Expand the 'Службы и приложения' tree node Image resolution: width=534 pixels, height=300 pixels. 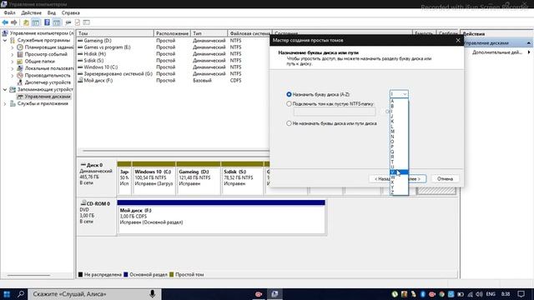tap(5, 103)
